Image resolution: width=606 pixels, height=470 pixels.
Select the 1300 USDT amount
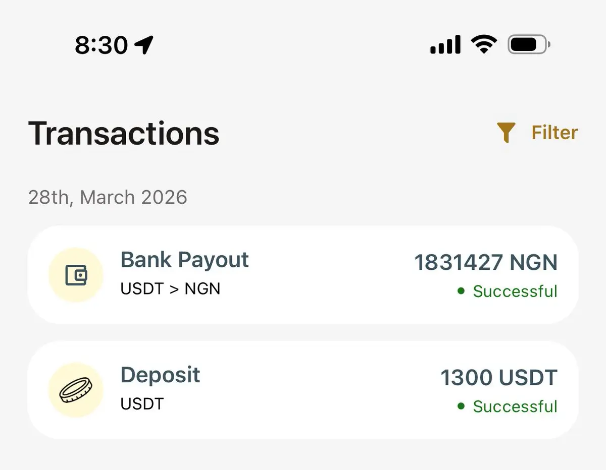499,378
